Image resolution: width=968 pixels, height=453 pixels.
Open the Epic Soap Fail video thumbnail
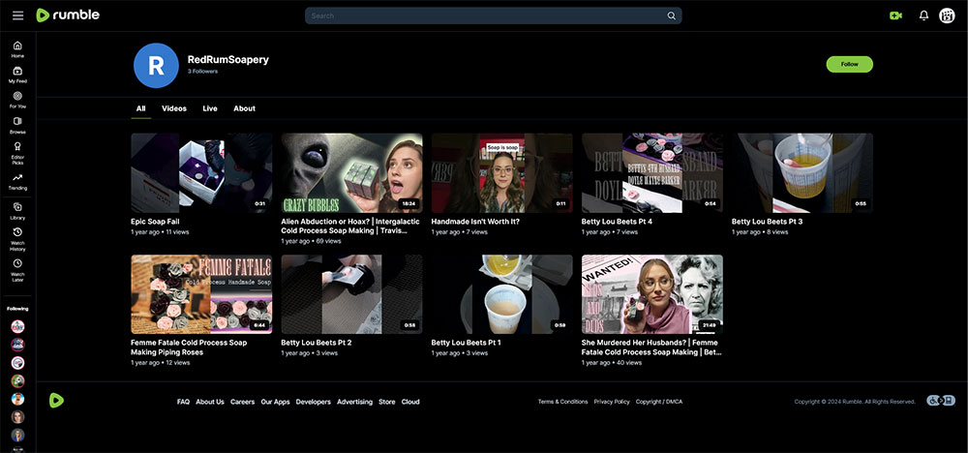pos(200,172)
